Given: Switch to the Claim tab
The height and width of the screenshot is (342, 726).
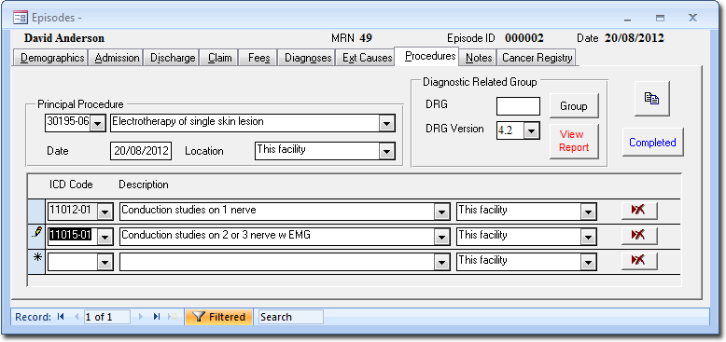Looking at the screenshot, I should pyautogui.click(x=220, y=58).
